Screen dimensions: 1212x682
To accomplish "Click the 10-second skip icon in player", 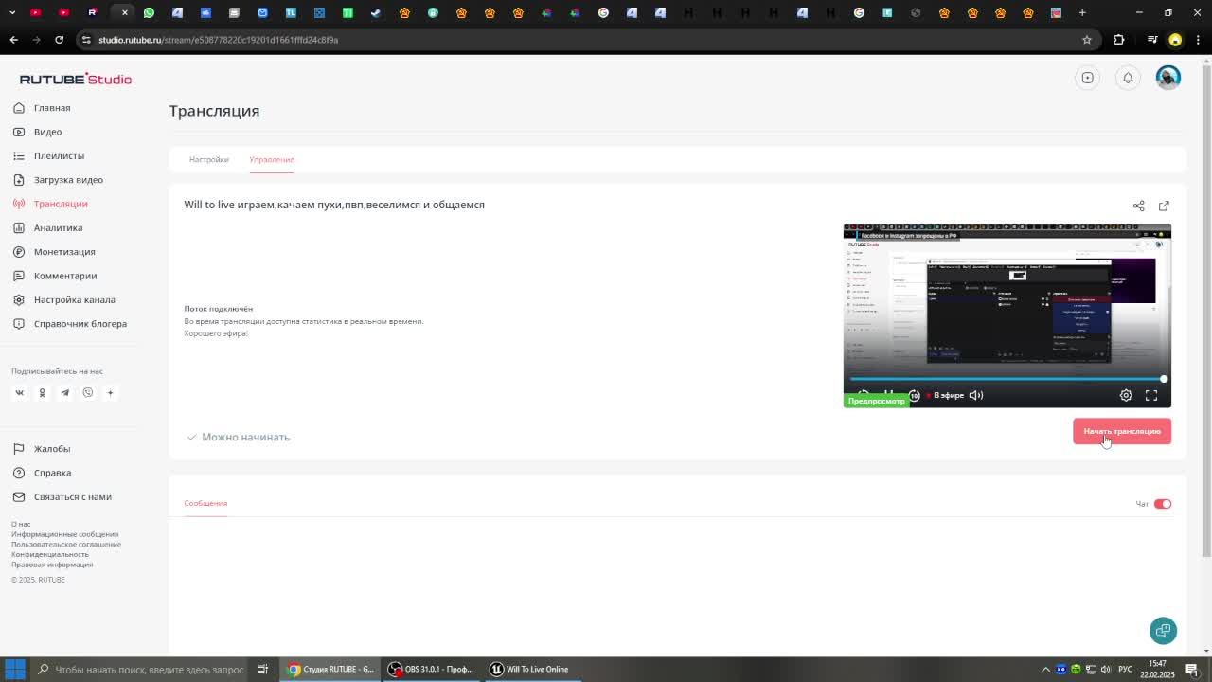I will click(x=914, y=395).
